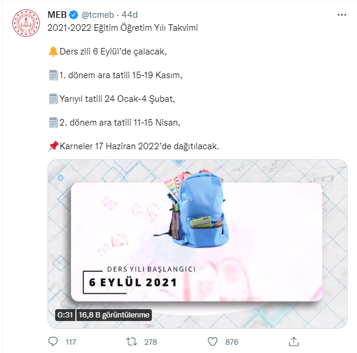View the 278 retweets count
Screen dimensions: 357x353
pos(151,342)
